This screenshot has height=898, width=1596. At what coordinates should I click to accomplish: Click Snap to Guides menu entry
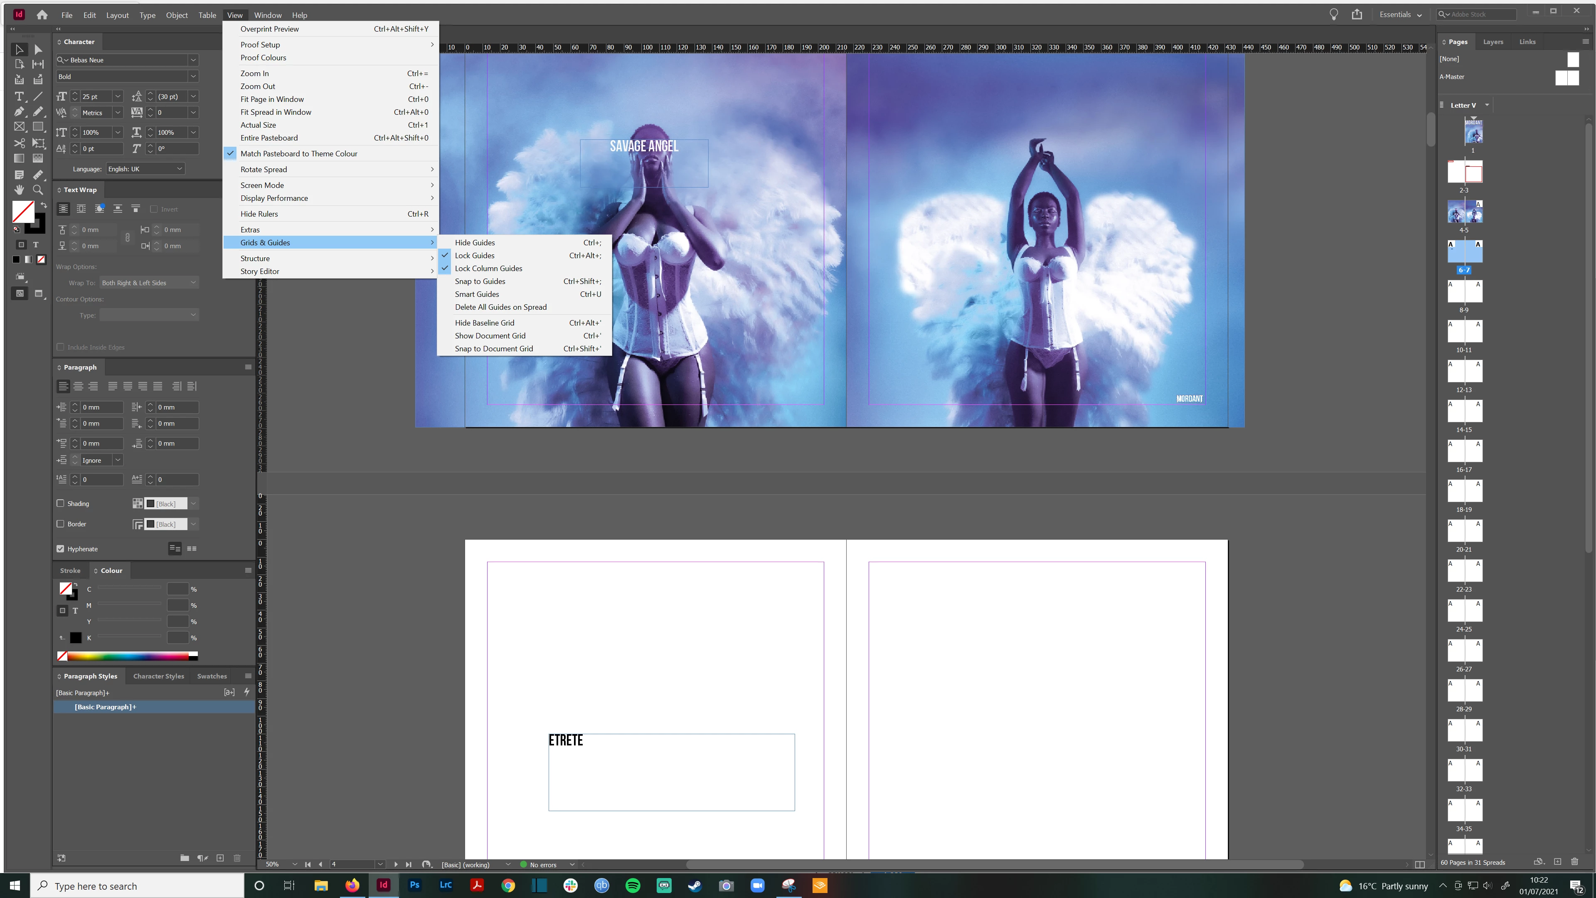tap(480, 281)
